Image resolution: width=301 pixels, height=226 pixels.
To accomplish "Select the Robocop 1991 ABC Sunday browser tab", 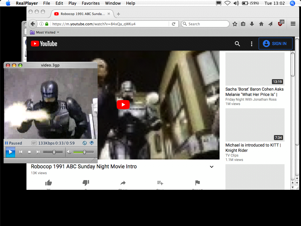I will coord(82,14).
